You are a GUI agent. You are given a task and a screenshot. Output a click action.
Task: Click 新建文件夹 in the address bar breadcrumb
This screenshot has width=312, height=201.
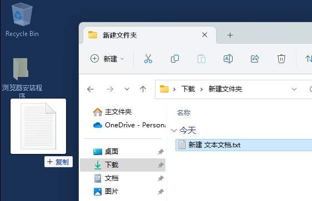pos(225,89)
